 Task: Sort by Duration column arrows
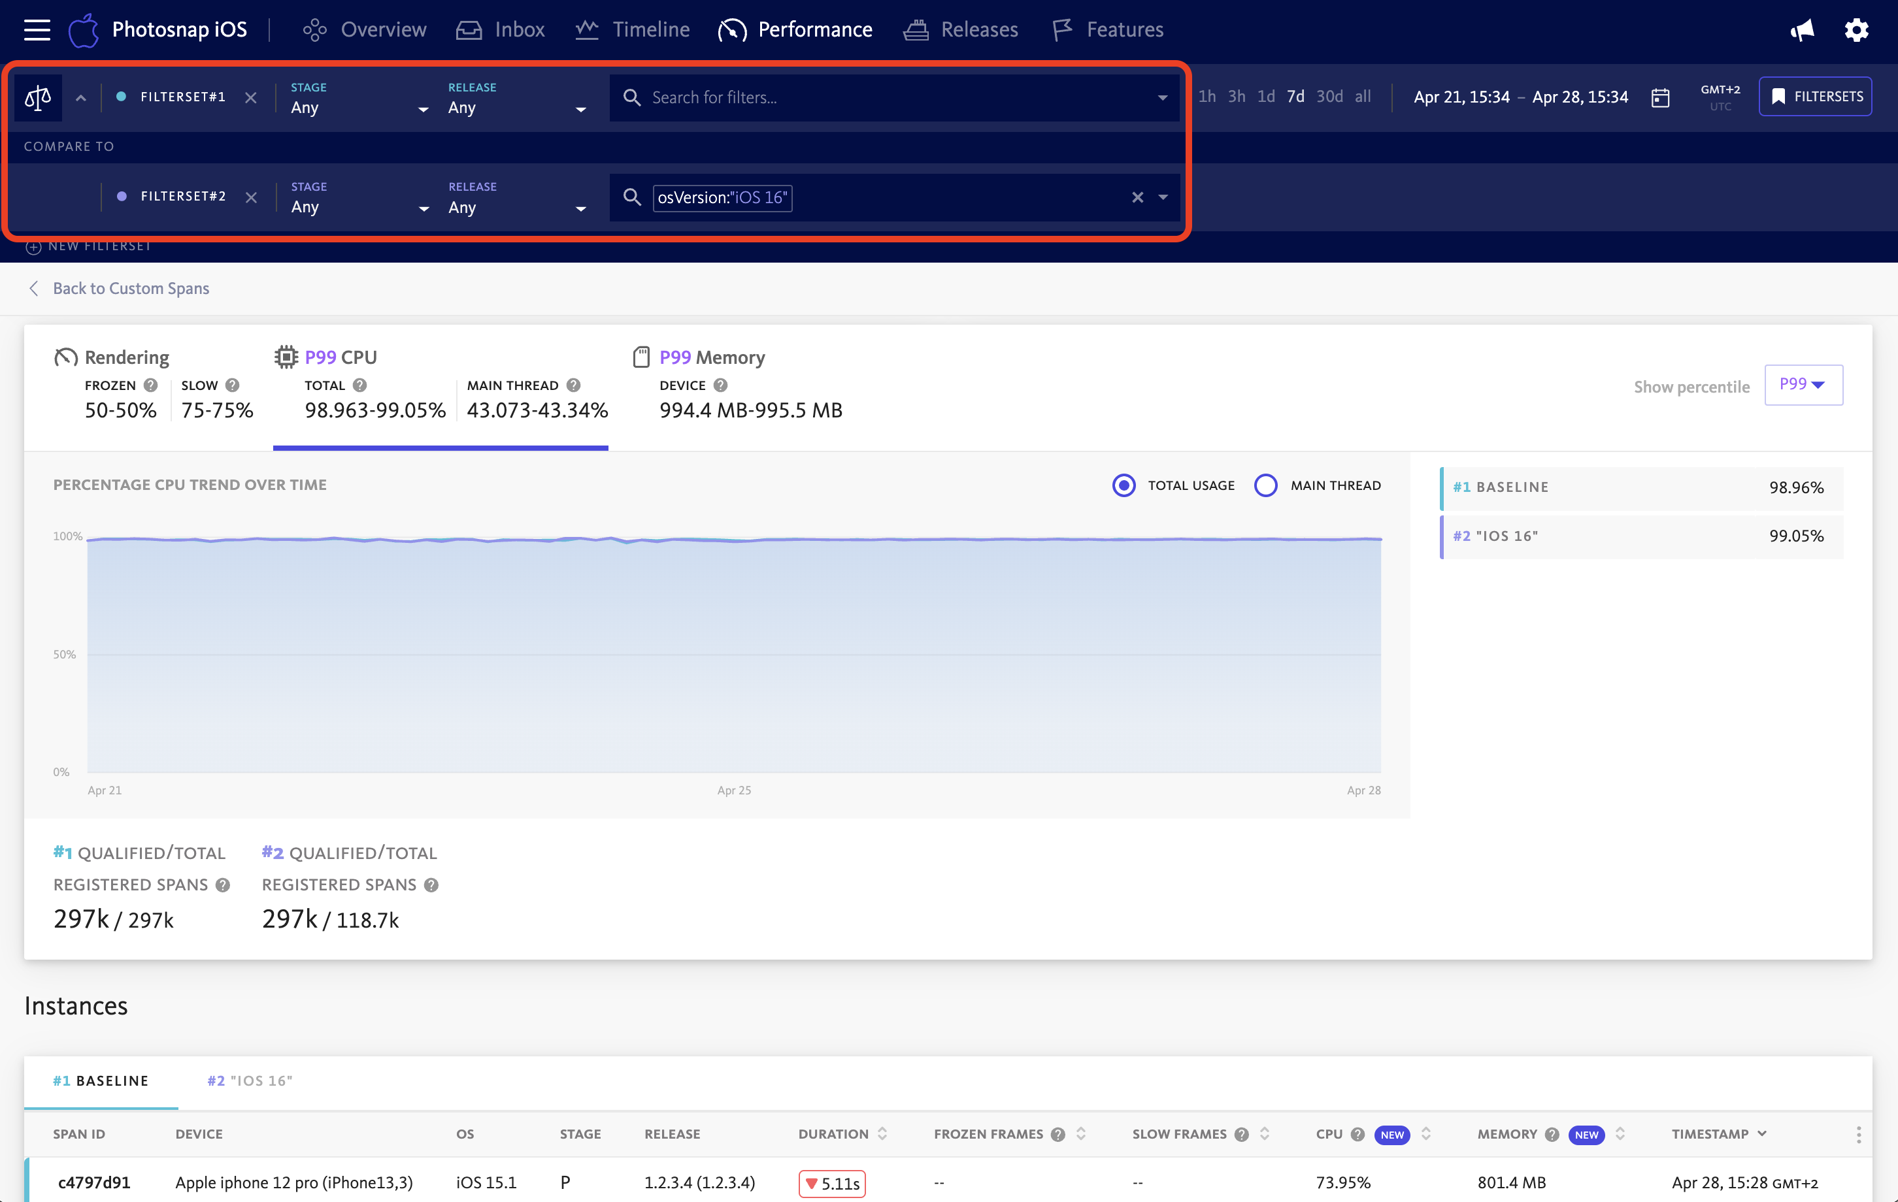tap(882, 1133)
